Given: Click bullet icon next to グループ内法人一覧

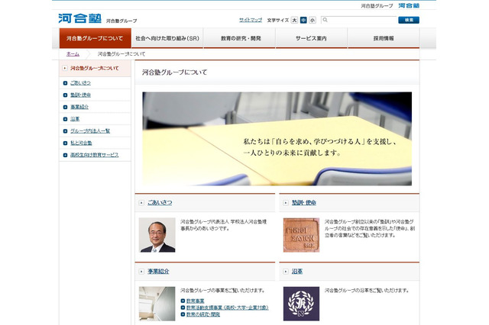Looking at the screenshot, I should [x=65, y=131].
